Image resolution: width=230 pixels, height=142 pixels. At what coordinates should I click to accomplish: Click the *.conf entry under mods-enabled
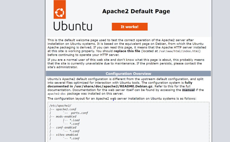point(75,124)
